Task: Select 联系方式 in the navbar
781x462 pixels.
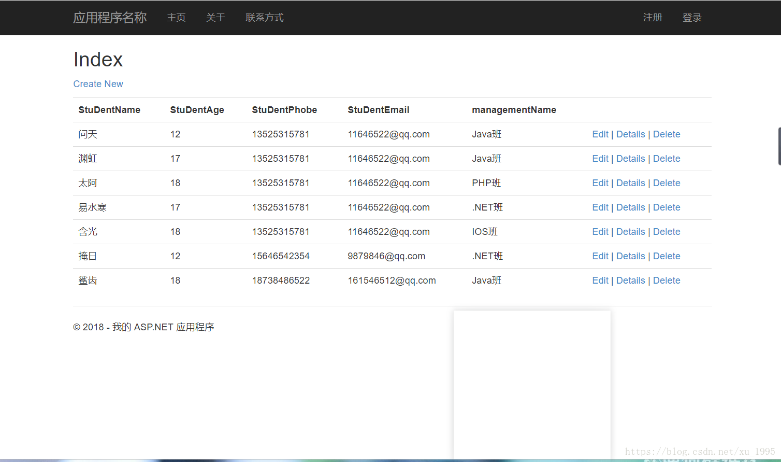Action: pos(265,18)
